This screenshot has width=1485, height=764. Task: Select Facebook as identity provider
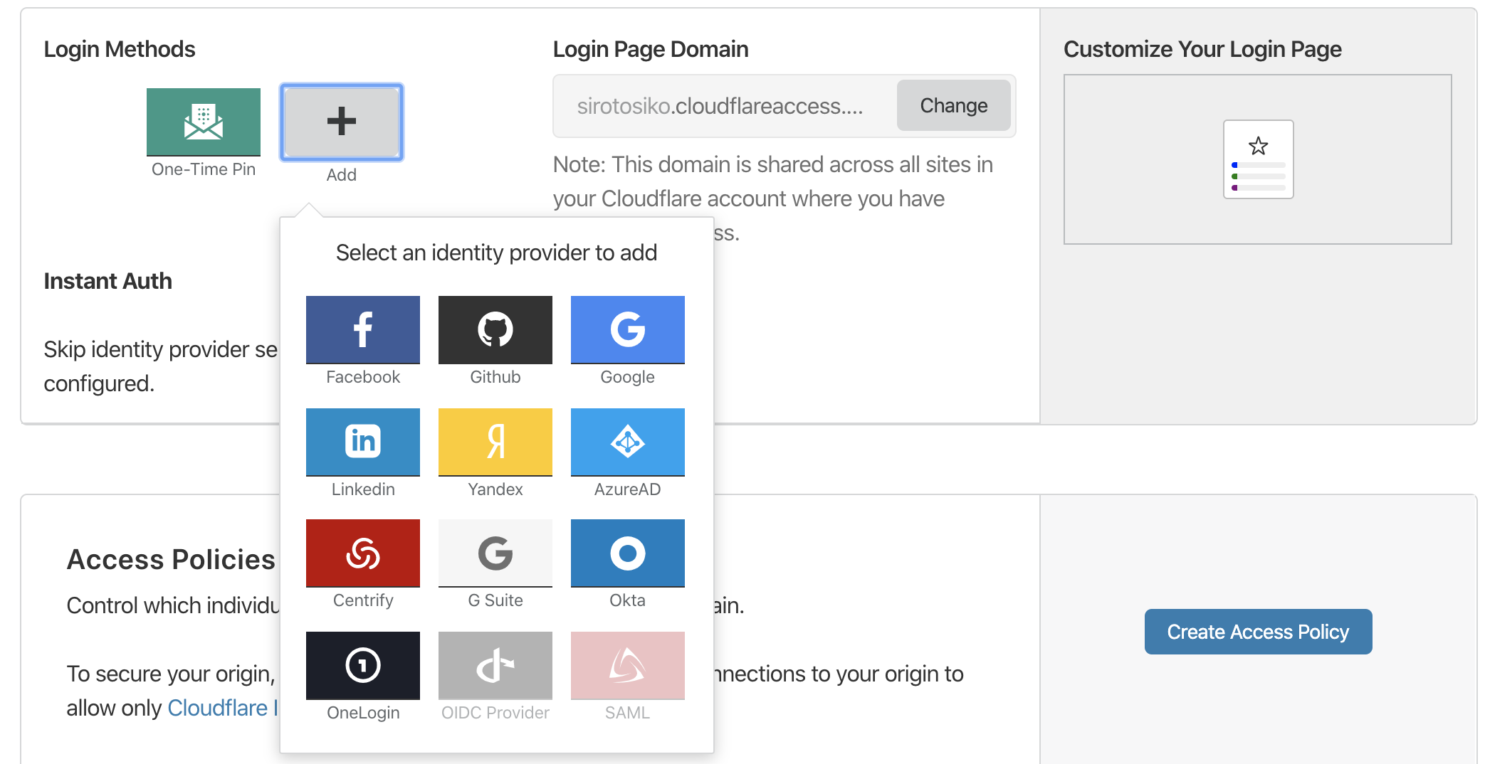[x=363, y=330]
